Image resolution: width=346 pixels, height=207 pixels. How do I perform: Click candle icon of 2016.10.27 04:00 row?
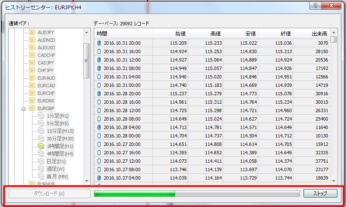99,178
